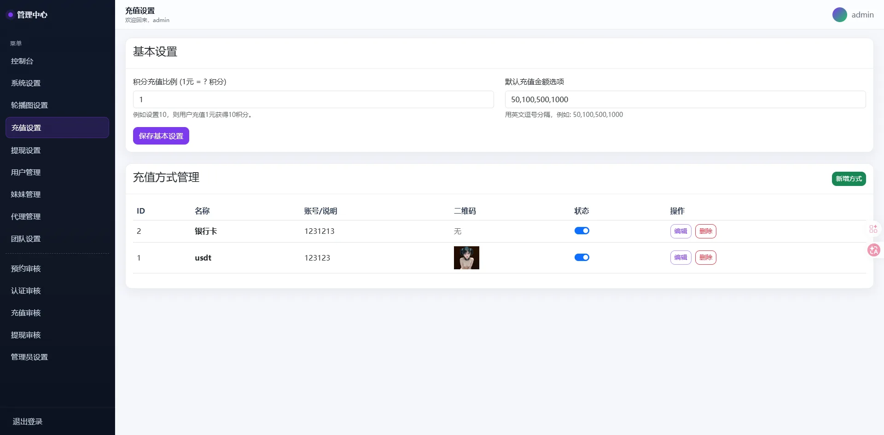Click the pink translate floating icon
Image resolution: width=884 pixels, height=435 pixels.
(x=873, y=250)
